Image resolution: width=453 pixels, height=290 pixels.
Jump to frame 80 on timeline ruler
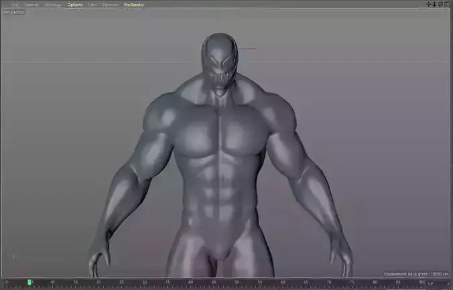[375, 282]
